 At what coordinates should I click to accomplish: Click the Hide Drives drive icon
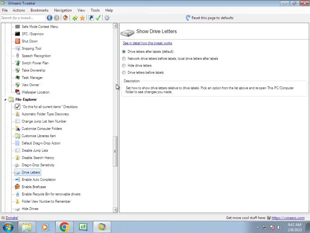click(17, 209)
